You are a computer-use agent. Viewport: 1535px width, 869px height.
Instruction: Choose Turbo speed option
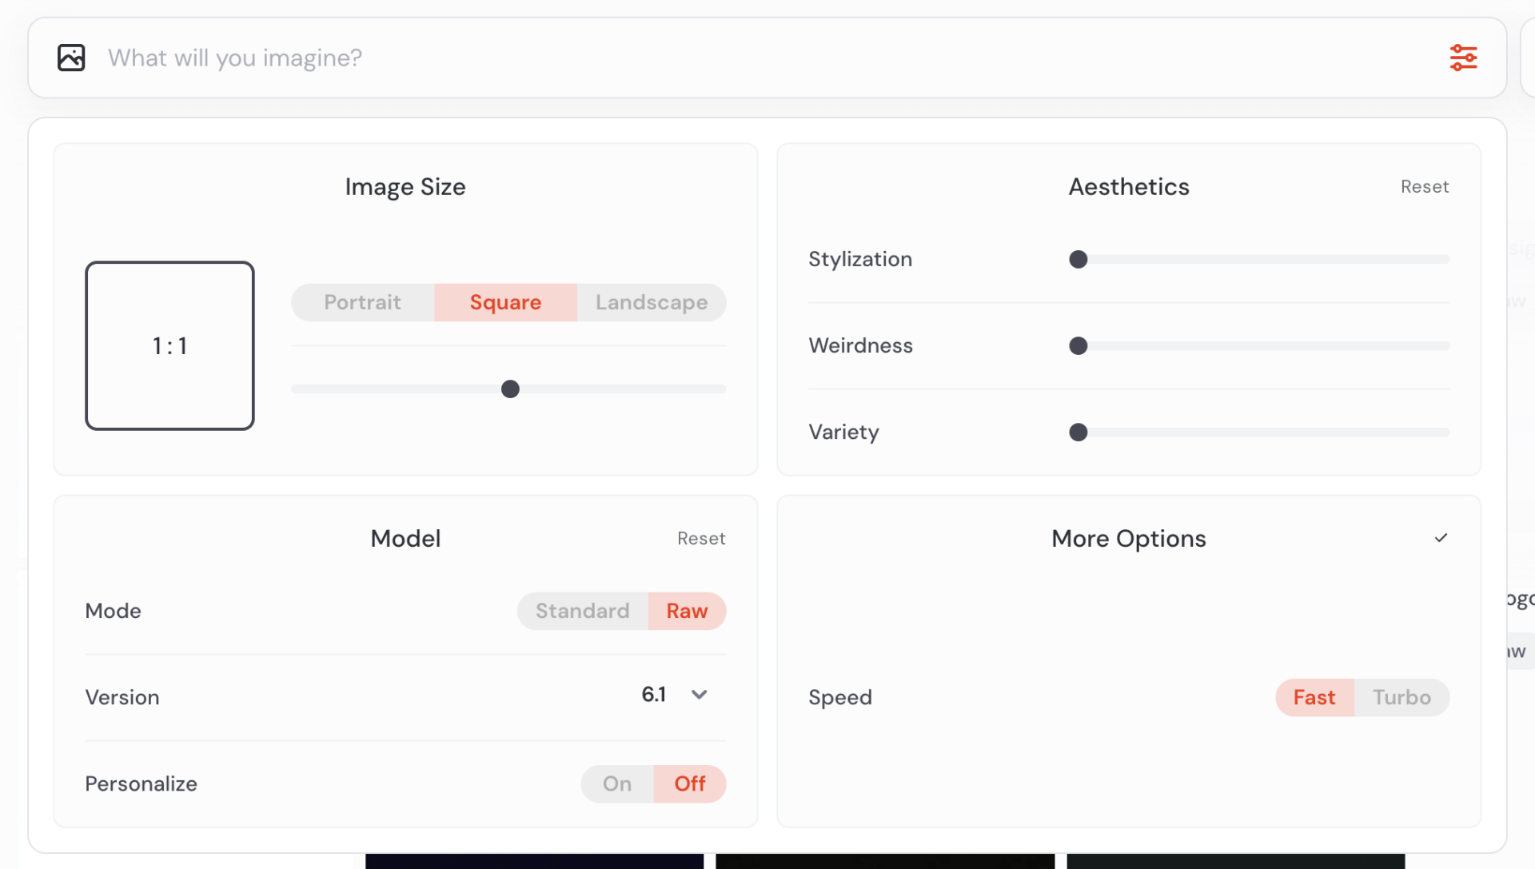point(1401,697)
